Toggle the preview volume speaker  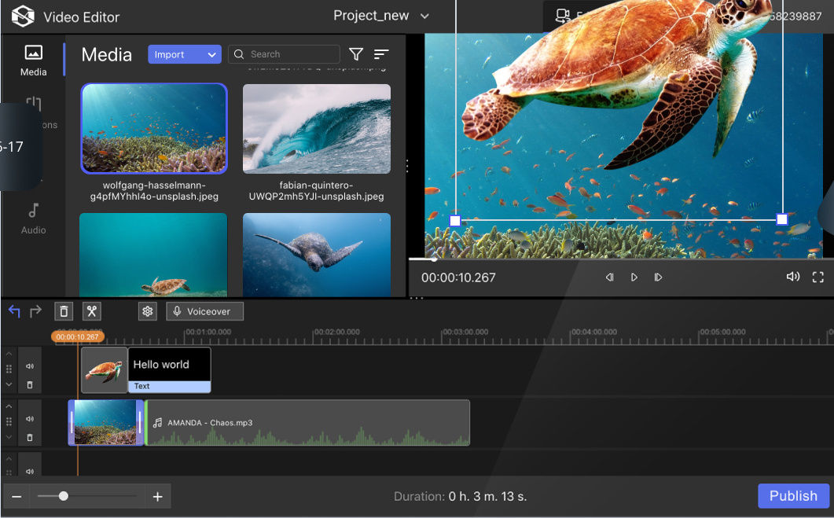[x=793, y=277]
